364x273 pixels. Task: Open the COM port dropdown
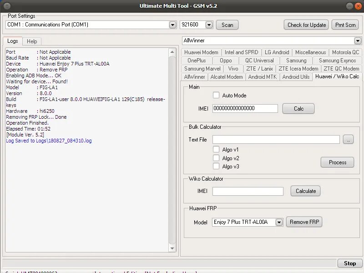pos(172,25)
